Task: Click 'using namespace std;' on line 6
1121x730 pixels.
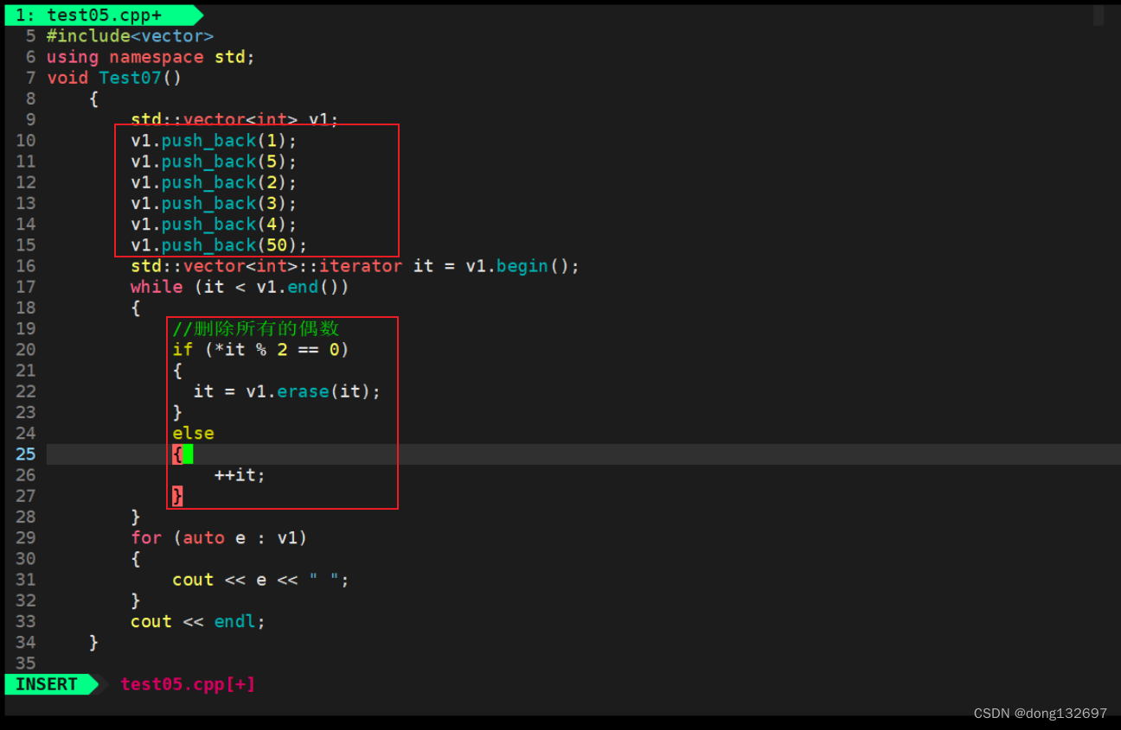Action: click(x=151, y=57)
